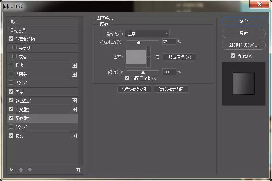Toggle the 与图层链接 checkbox
Viewport: 272px width, 181px height.
[x=127, y=78]
